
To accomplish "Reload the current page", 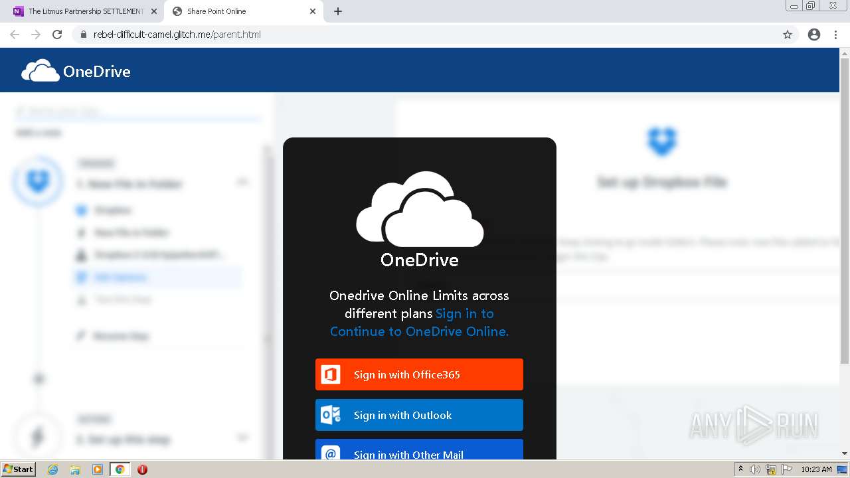I will point(57,35).
